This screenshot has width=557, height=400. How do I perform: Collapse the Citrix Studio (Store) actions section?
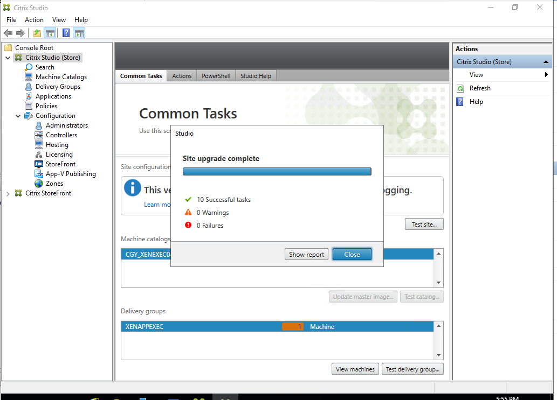point(546,62)
